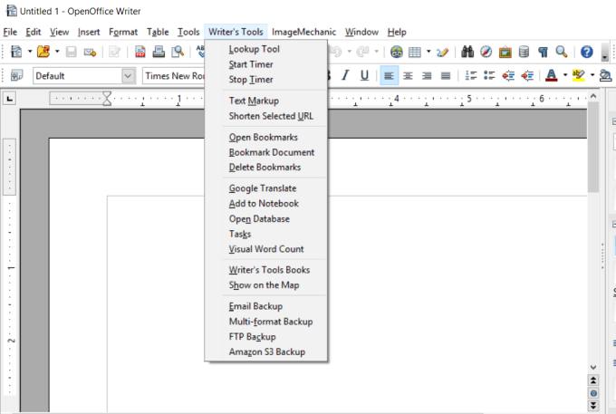Open the File menu

10,33
